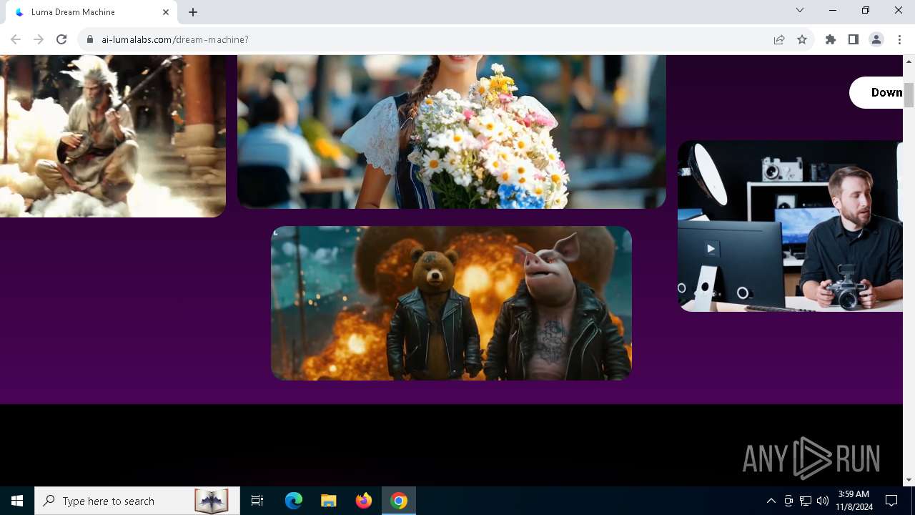Toggle the browser side panel
Image resolution: width=915 pixels, height=515 pixels.
tap(854, 39)
